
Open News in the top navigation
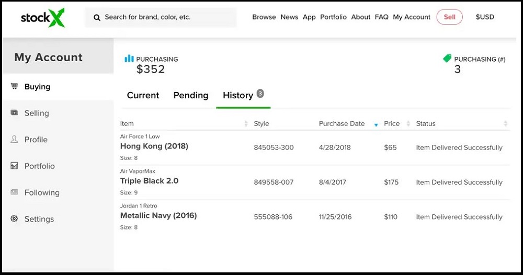289,17
